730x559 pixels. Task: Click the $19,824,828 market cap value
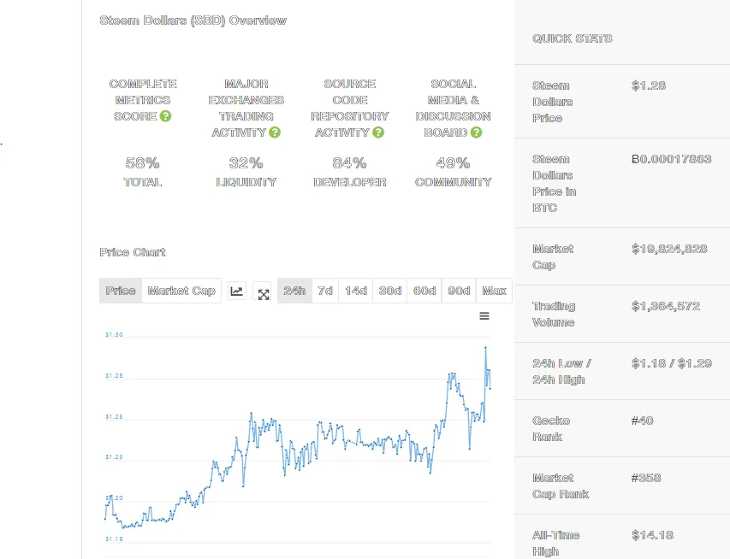pyautogui.click(x=669, y=249)
